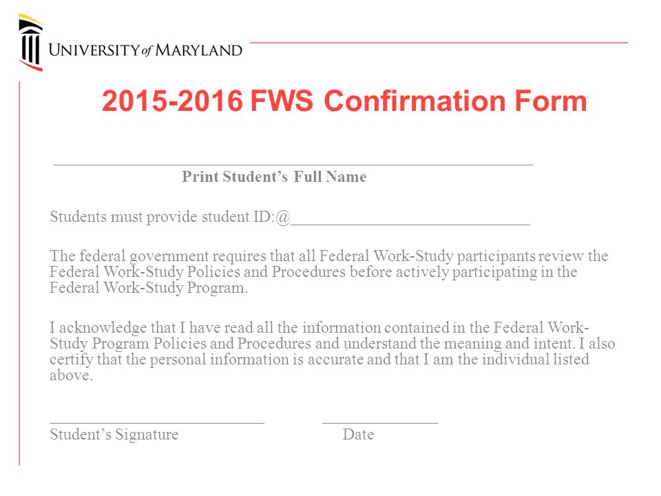Screen dimensions: 661x496
Task: Click the red vertical line on the left margin
Action: click(19, 273)
